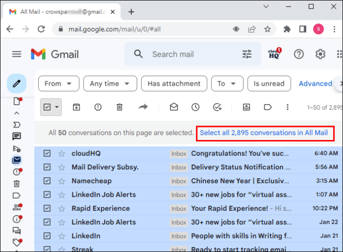This screenshot has height=252, width=343.
Task: Open the Social people icon in sidebar
Action: [17, 207]
